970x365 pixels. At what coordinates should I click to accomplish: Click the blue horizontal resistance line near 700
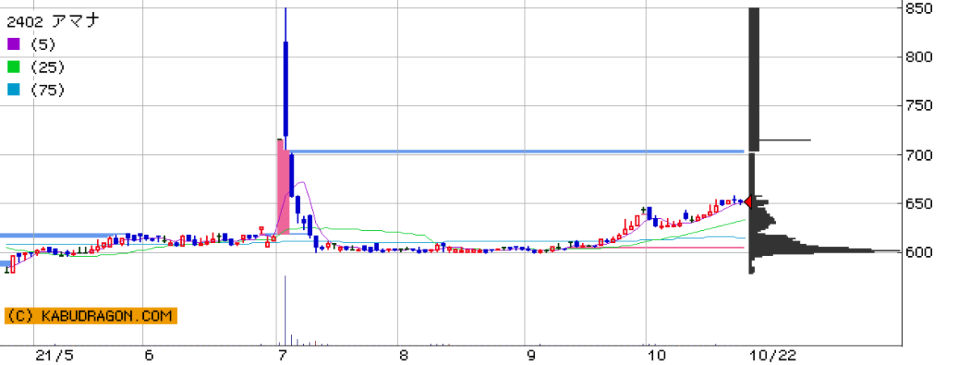pyautogui.click(x=517, y=151)
